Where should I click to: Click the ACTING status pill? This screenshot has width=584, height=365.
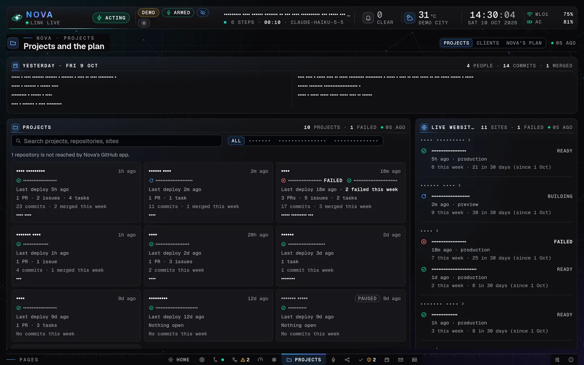point(111,18)
